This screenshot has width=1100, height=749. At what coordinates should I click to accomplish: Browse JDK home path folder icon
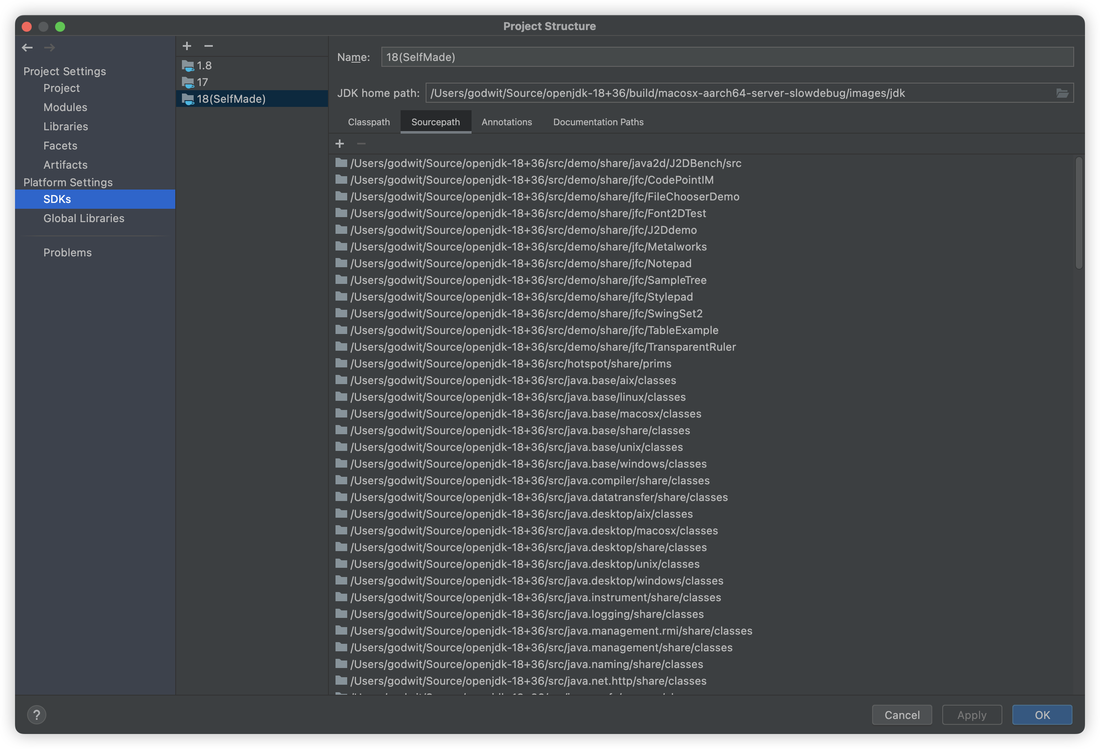point(1062,93)
